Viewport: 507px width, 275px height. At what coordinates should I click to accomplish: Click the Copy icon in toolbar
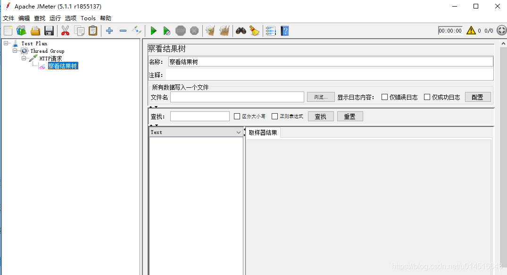[79, 31]
